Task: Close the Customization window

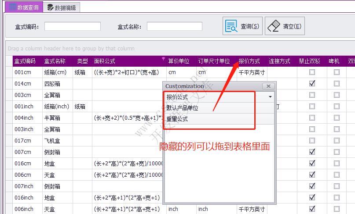Action: [268, 86]
